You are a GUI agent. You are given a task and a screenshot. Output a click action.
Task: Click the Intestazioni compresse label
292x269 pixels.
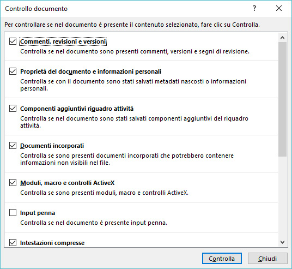(52, 243)
